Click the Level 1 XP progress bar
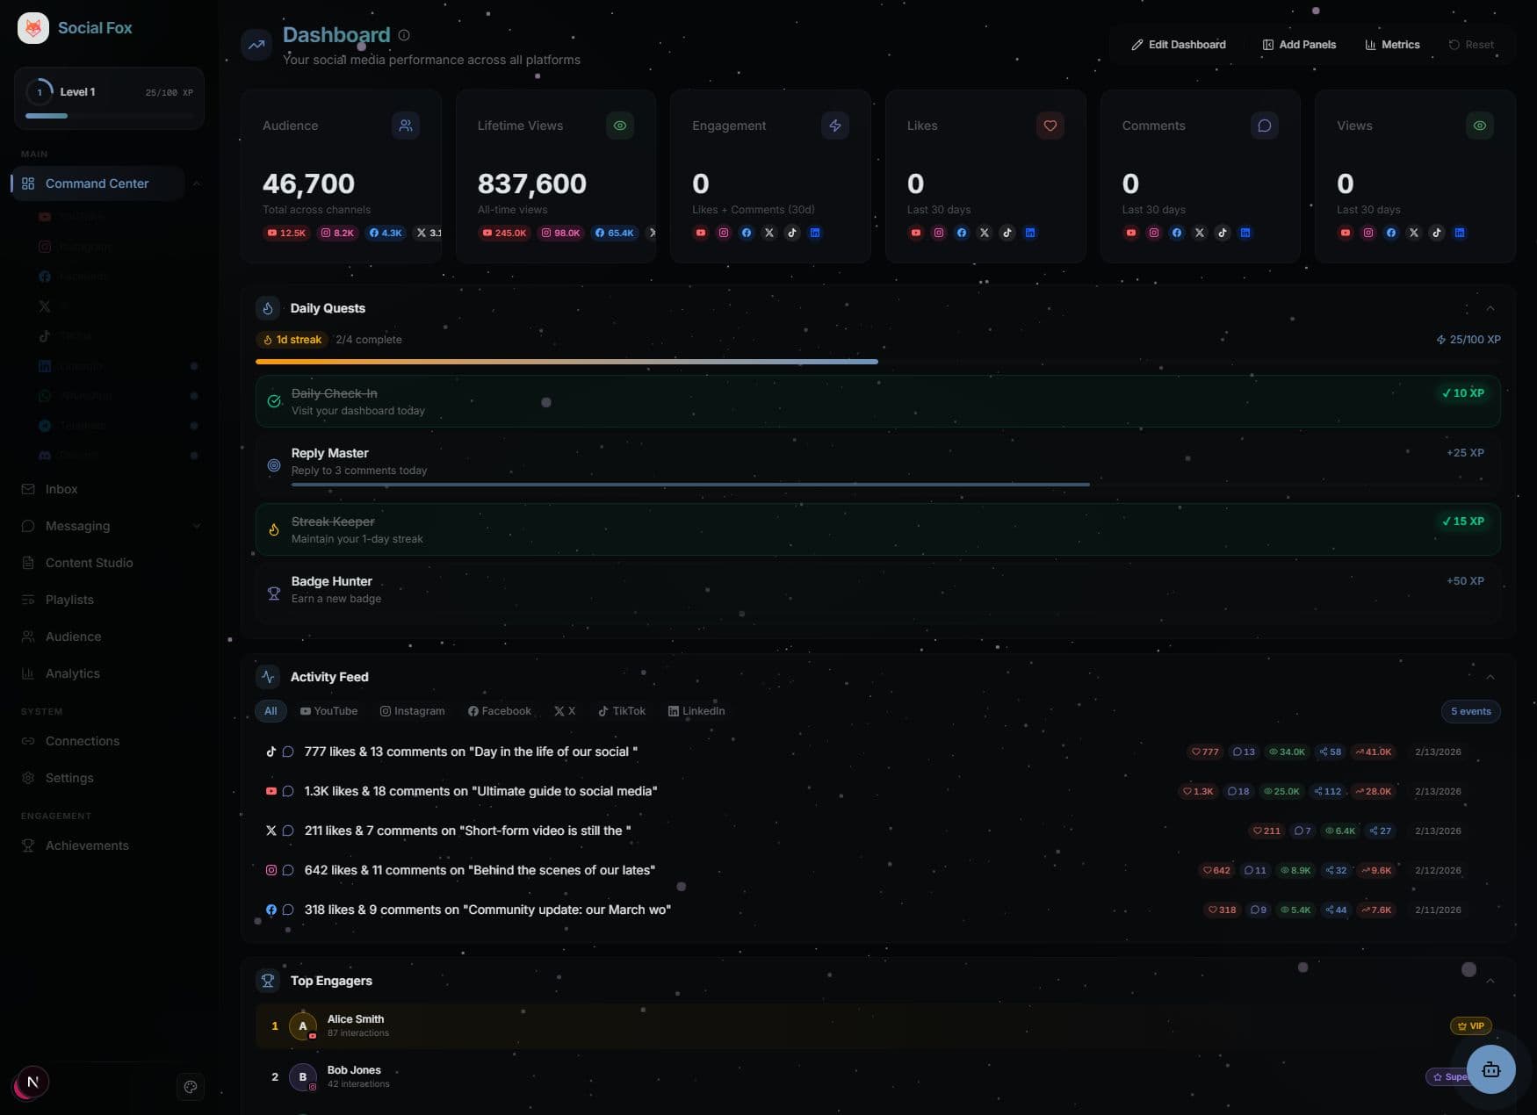Viewport: 1537px width, 1115px height. pyautogui.click(x=109, y=116)
